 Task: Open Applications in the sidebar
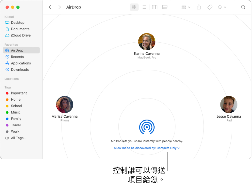point(21,63)
